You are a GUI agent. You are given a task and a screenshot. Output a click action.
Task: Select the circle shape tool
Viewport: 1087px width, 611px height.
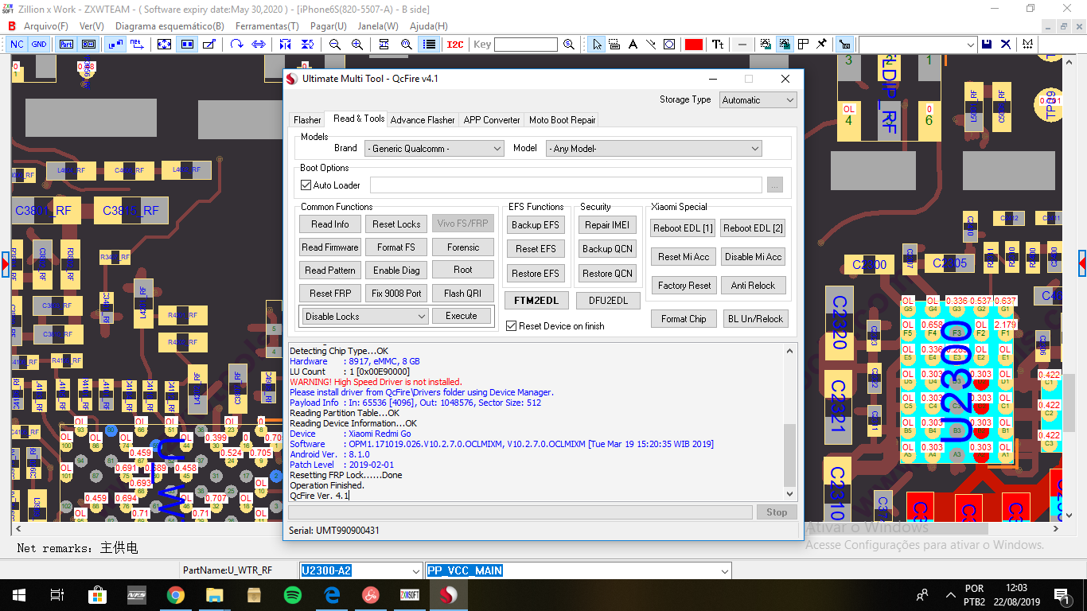pyautogui.click(x=669, y=45)
